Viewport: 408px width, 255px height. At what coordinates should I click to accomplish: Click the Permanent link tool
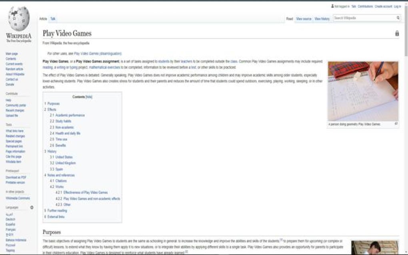pyautogui.click(x=14, y=146)
